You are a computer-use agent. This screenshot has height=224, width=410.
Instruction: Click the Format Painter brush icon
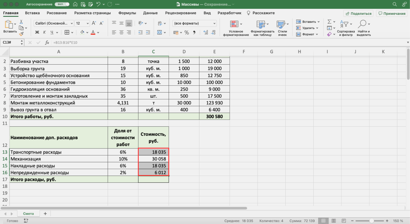pos(21,34)
